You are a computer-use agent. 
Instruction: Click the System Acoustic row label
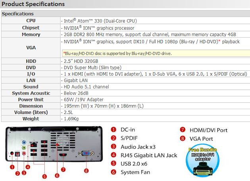[x=31, y=93]
